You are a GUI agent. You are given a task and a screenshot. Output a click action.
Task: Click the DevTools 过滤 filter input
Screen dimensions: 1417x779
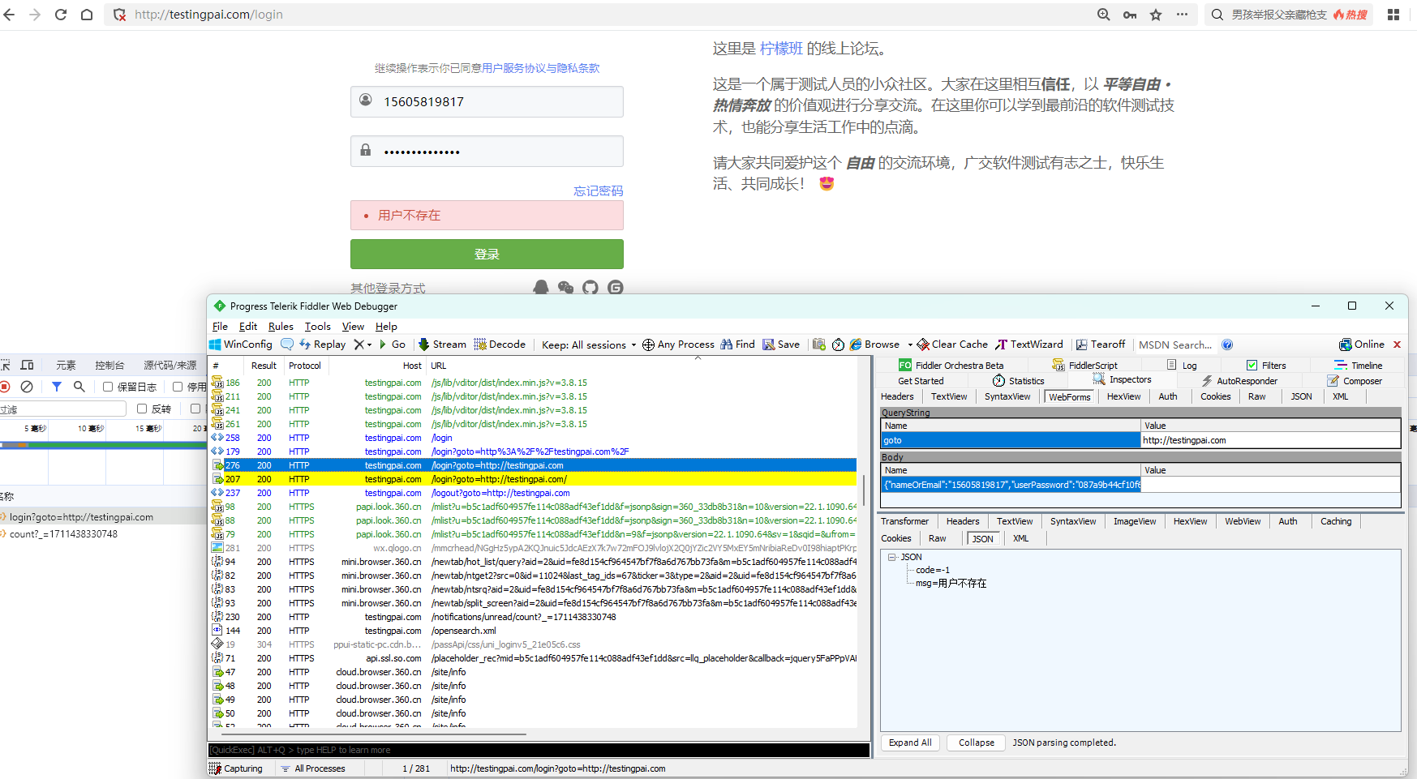pyautogui.click(x=62, y=409)
